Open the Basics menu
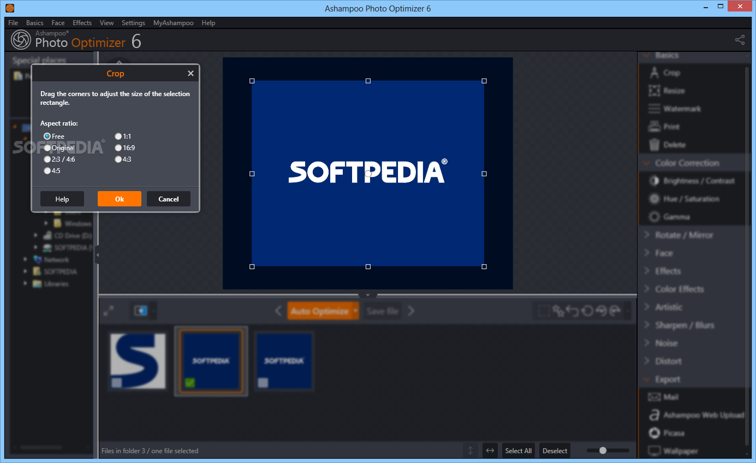Viewport: 756px width, 463px height. click(35, 23)
